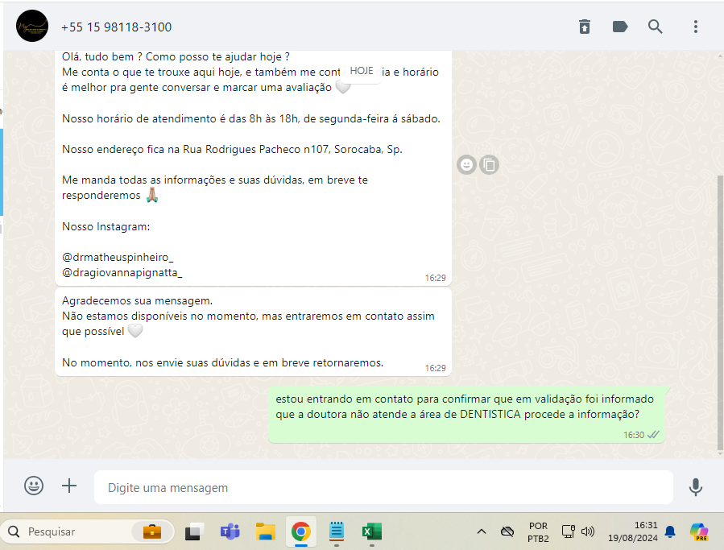Click the @drmatheuspinheiro_ Instagram handle

coord(118,257)
